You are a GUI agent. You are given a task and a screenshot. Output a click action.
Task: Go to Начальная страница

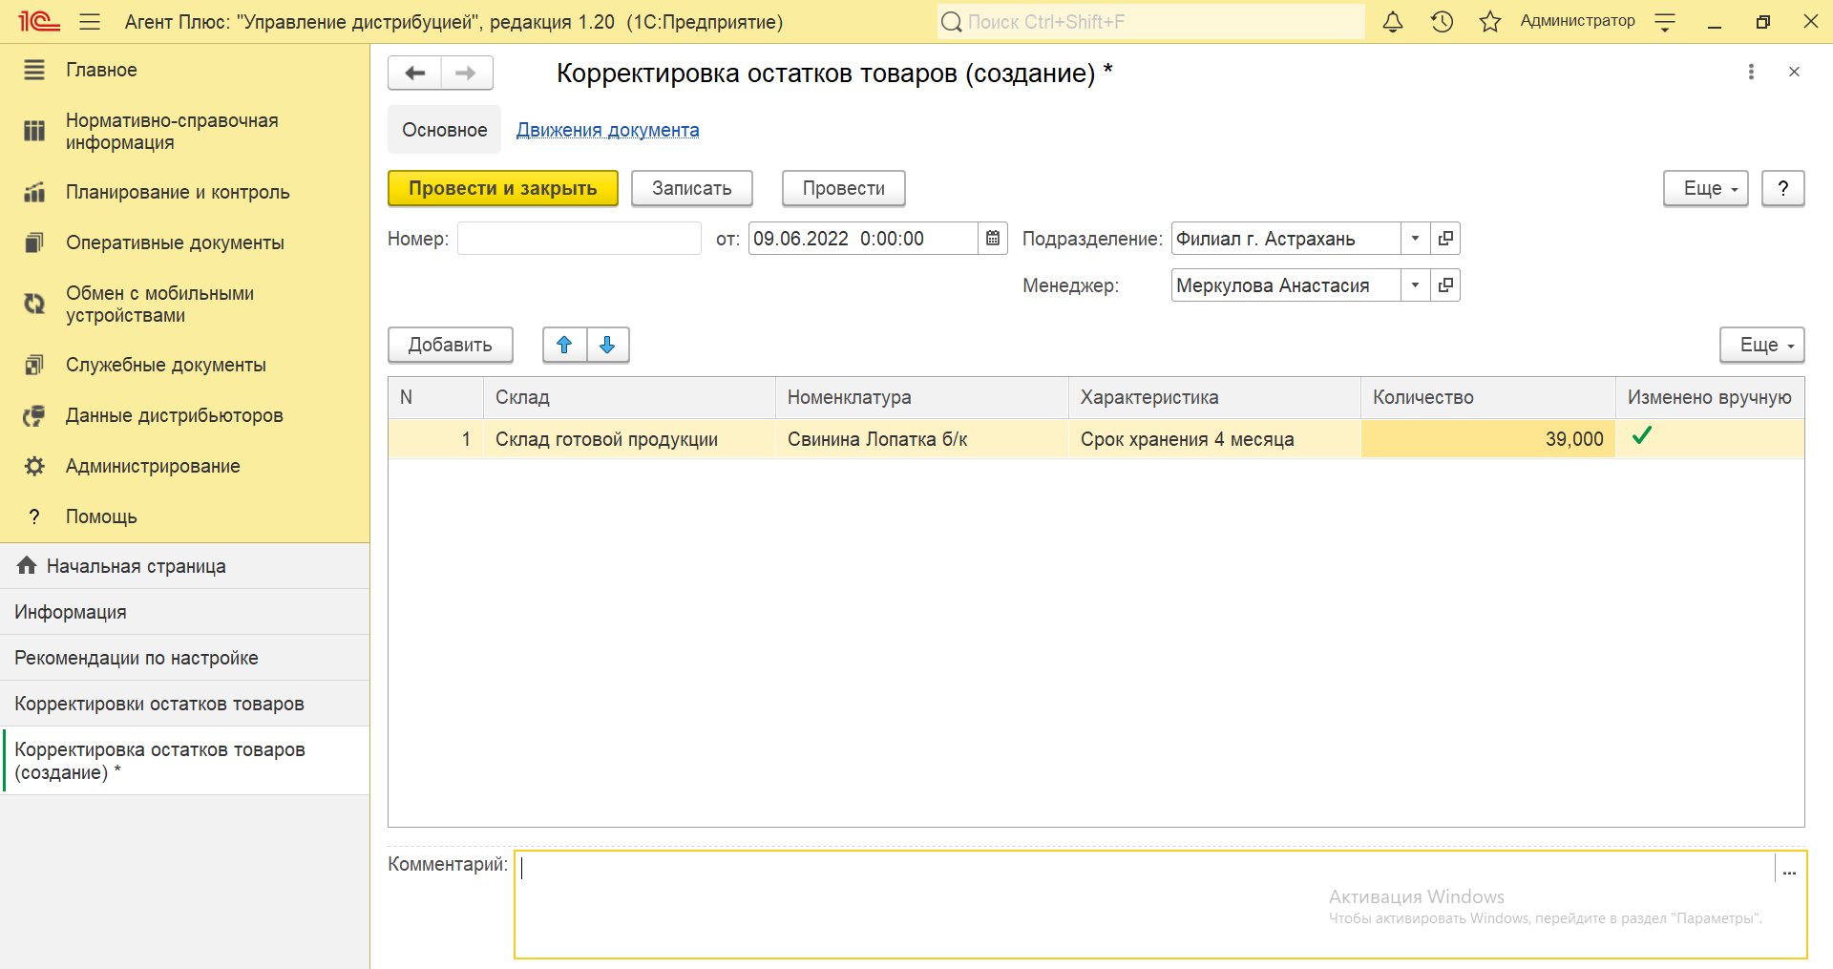(184, 566)
